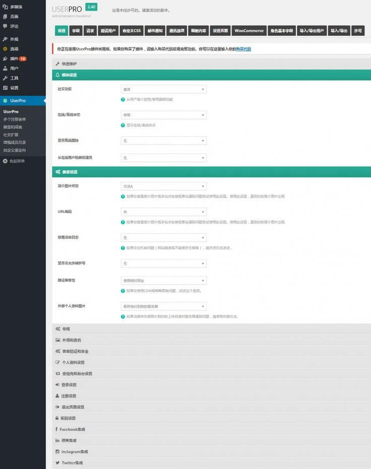Open the 增强成员目录 submenu link
This screenshot has width=371, height=469.
(15, 143)
